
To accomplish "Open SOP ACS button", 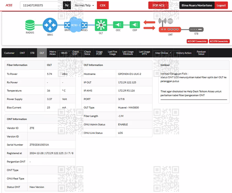I will pos(158,5).
